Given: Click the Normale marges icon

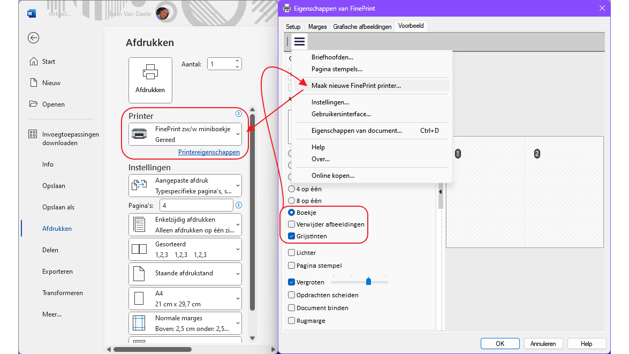Looking at the screenshot, I should [x=139, y=323].
